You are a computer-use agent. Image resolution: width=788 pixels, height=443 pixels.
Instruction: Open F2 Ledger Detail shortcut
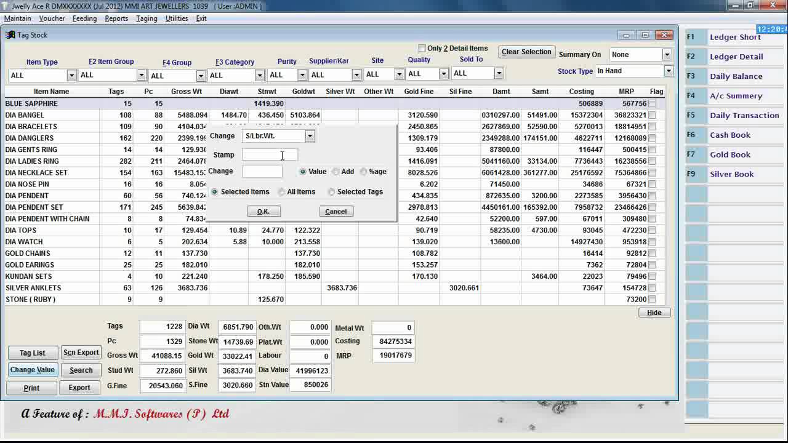[x=736, y=57]
